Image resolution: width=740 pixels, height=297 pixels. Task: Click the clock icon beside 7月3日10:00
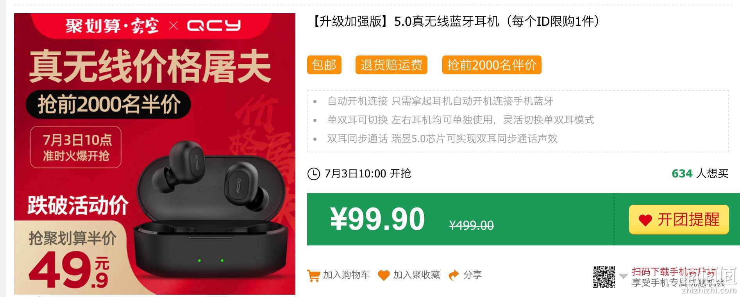[x=314, y=174]
